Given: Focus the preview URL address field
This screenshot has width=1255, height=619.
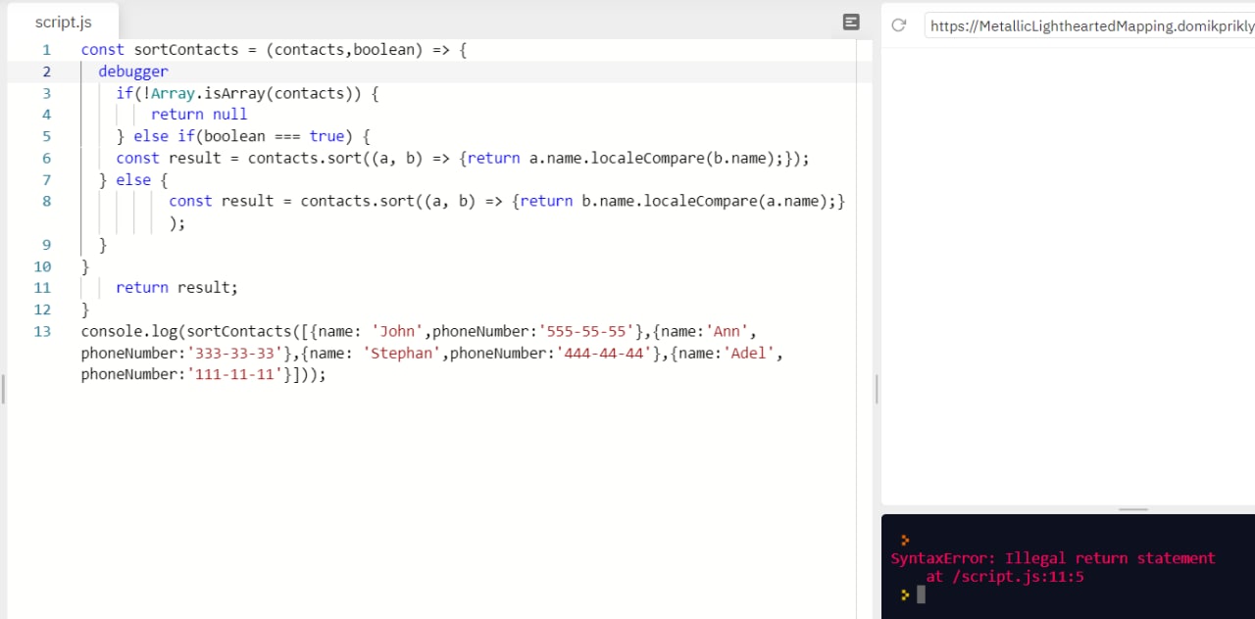Looking at the screenshot, I should (1089, 25).
